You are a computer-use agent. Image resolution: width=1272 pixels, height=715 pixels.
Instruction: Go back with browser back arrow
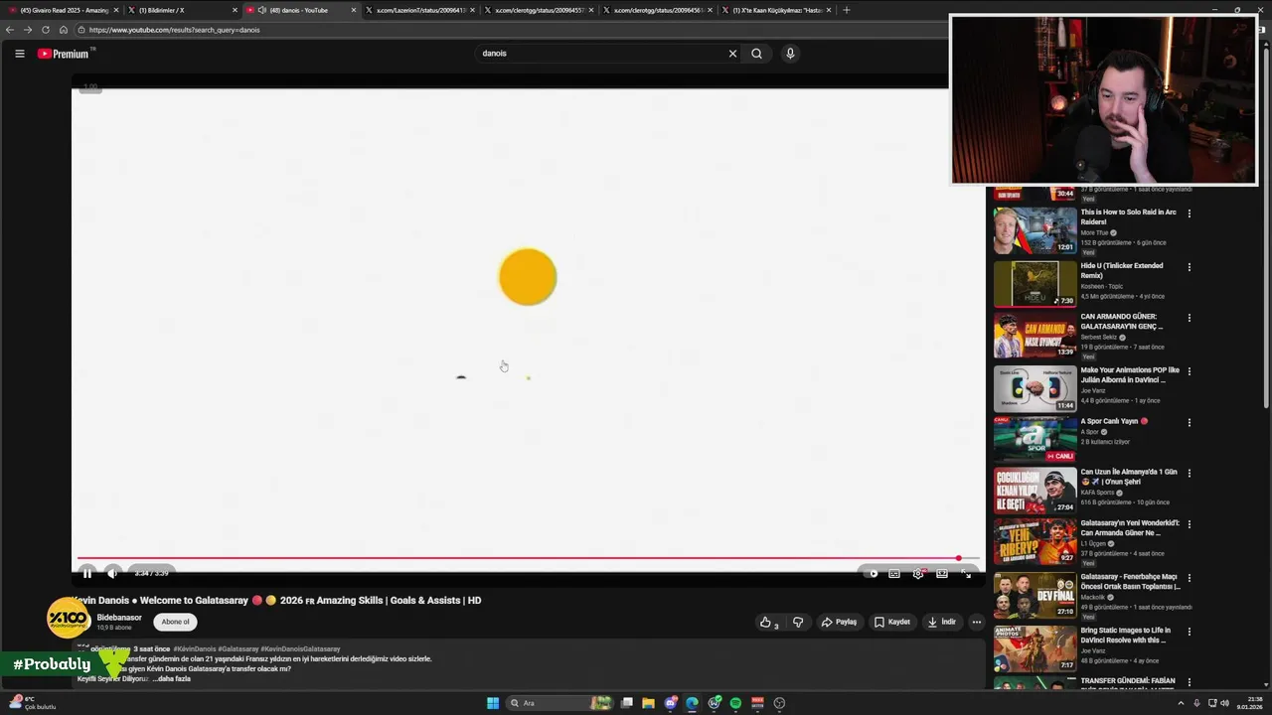(x=10, y=30)
